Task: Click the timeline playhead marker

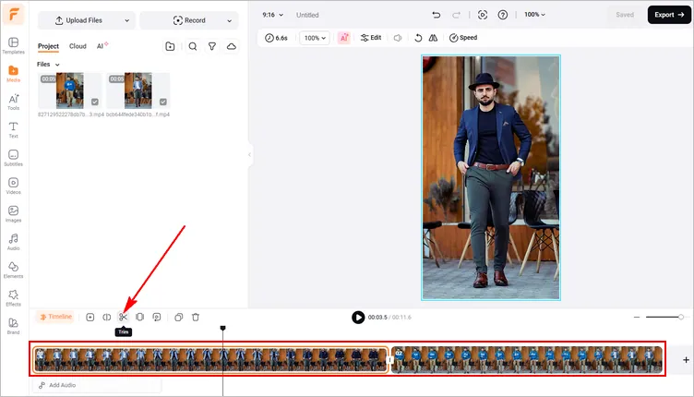Action: click(x=223, y=328)
